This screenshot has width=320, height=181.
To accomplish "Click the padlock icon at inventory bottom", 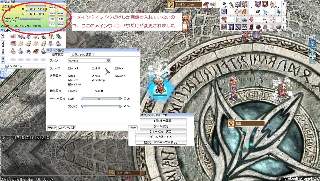I will pyautogui.click(x=20, y=66).
